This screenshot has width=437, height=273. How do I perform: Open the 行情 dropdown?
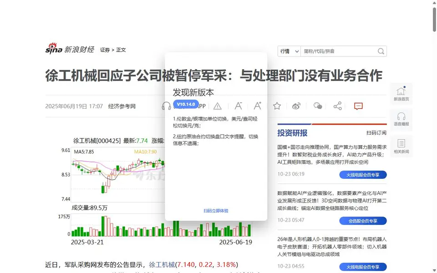click(x=290, y=51)
